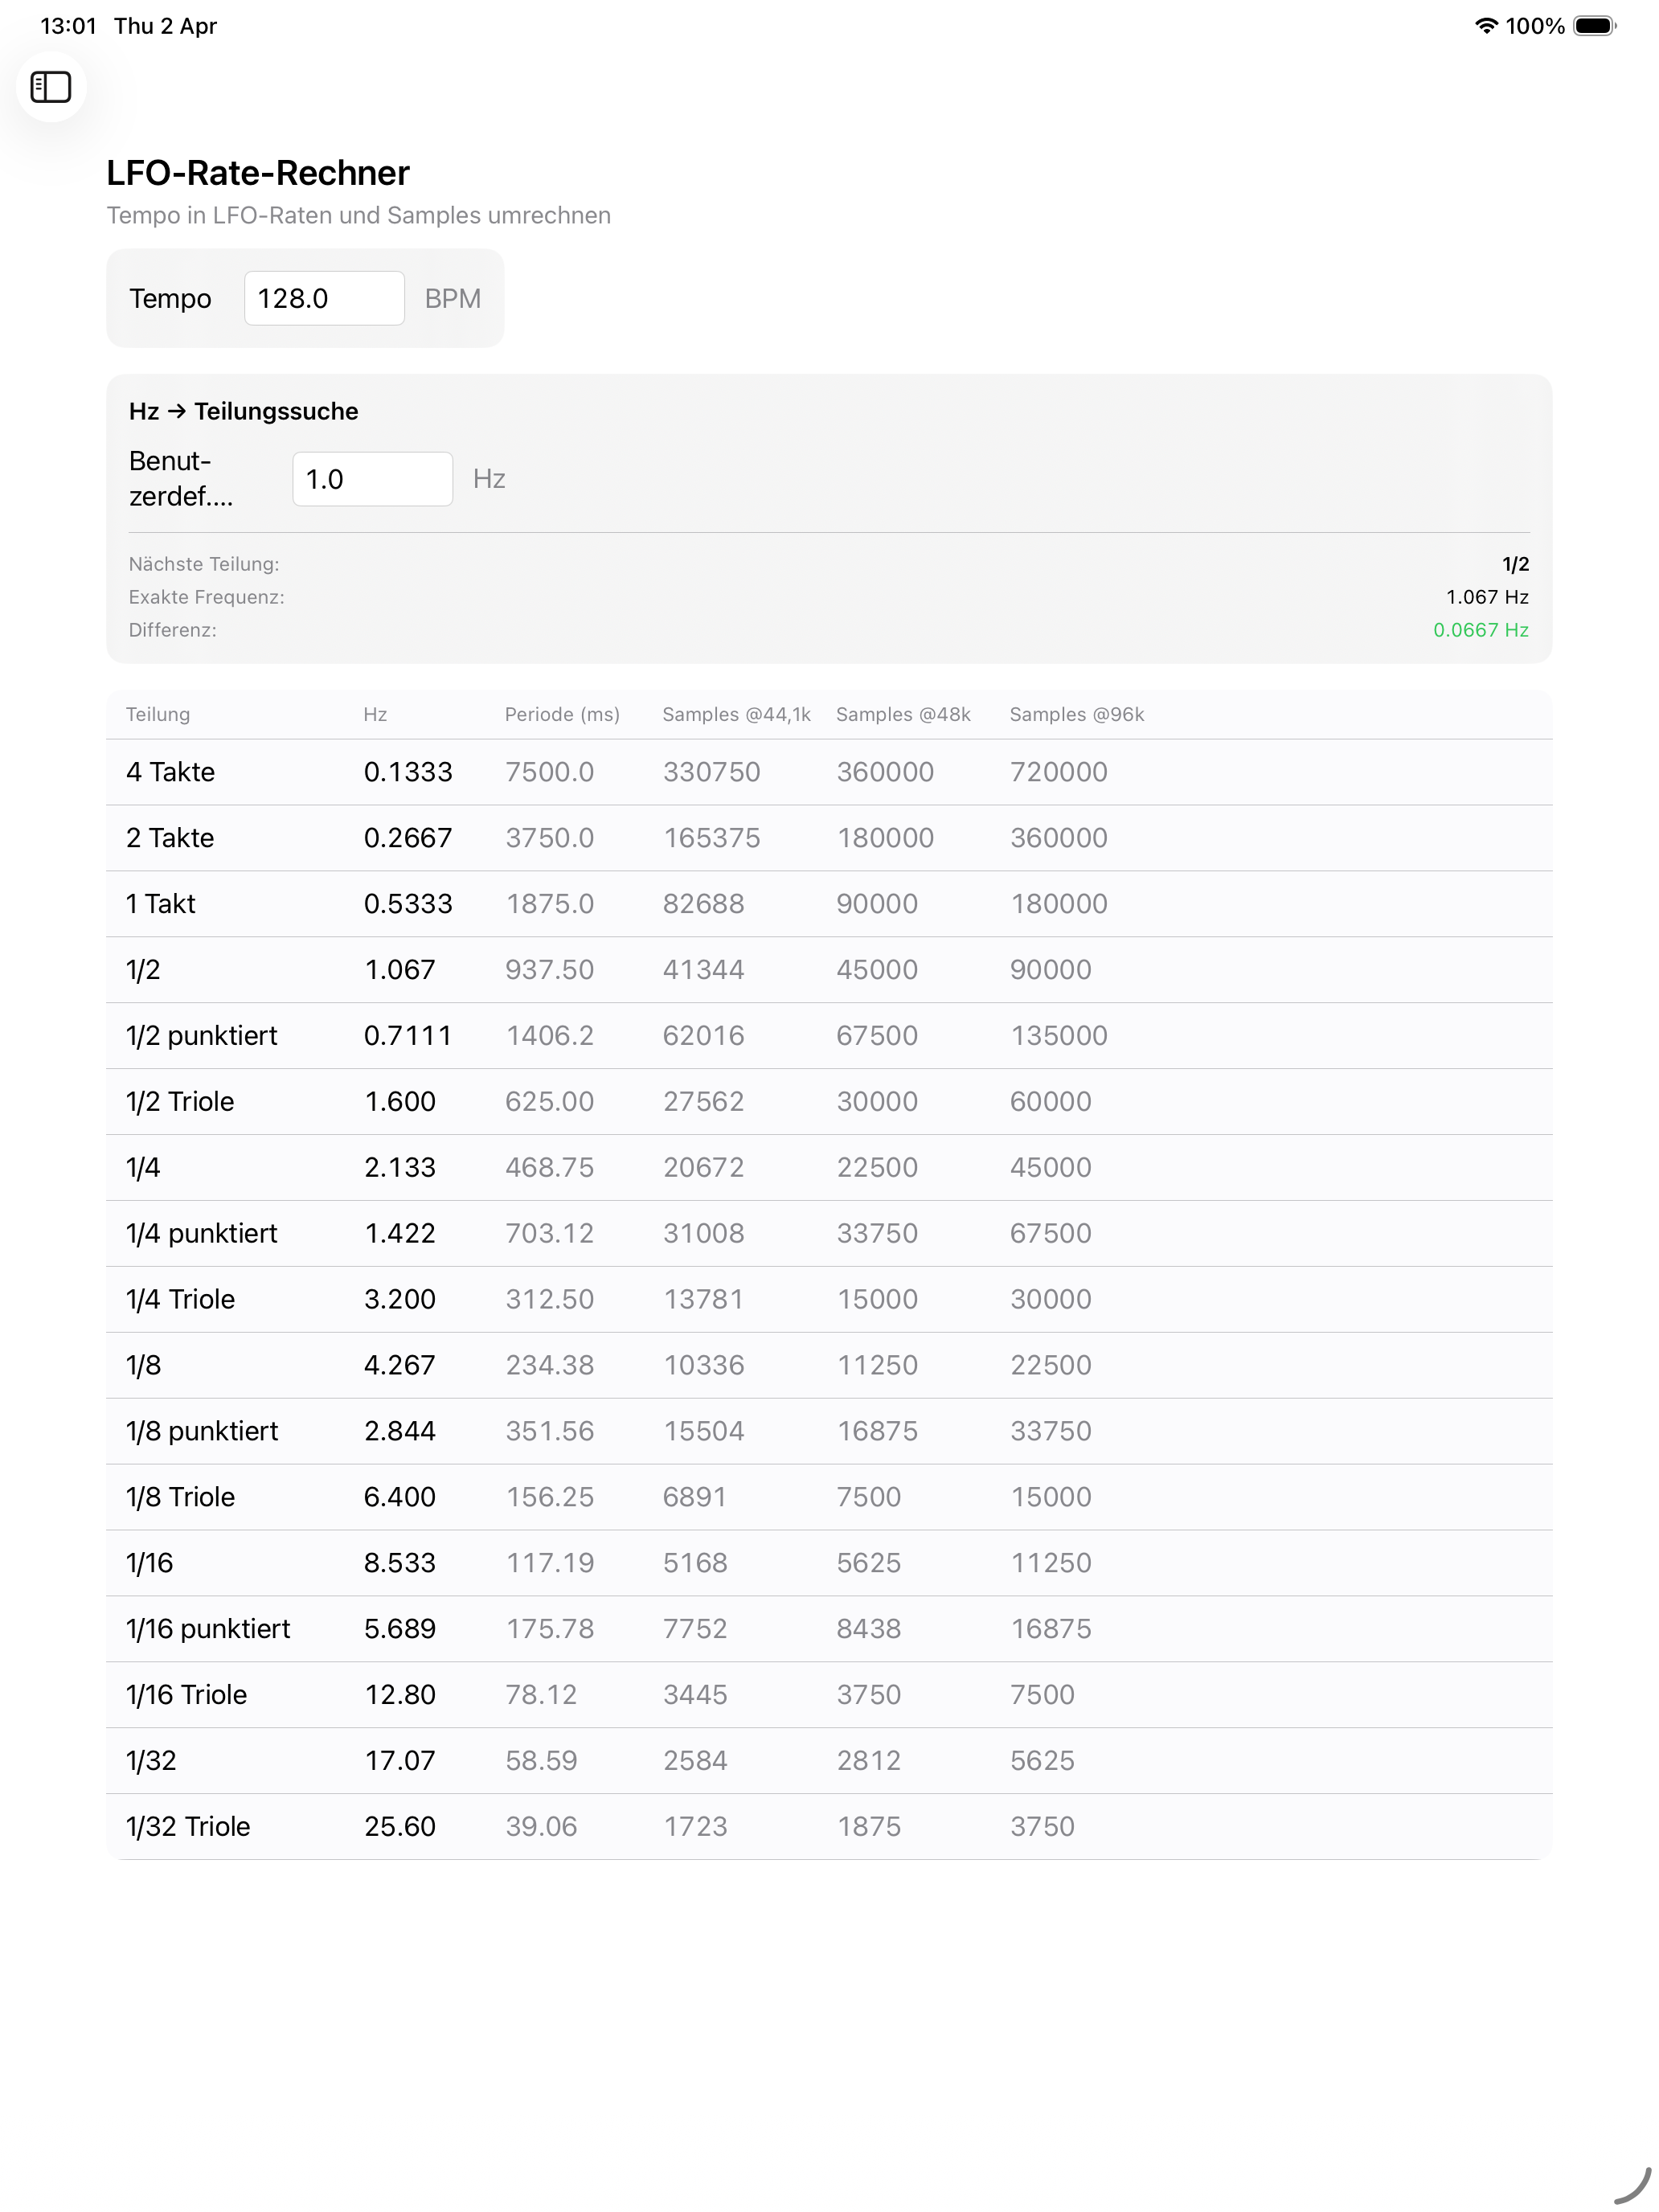Click the Samples @96k column header
Image resolution: width=1659 pixels, height=2212 pixels.
pos(1076,714)
